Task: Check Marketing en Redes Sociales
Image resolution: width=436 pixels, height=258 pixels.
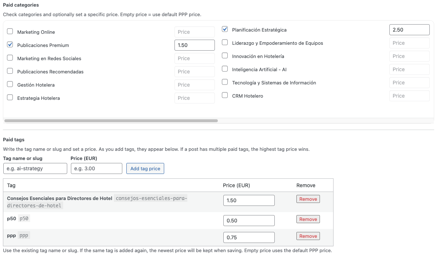Action: click(10, 58)
